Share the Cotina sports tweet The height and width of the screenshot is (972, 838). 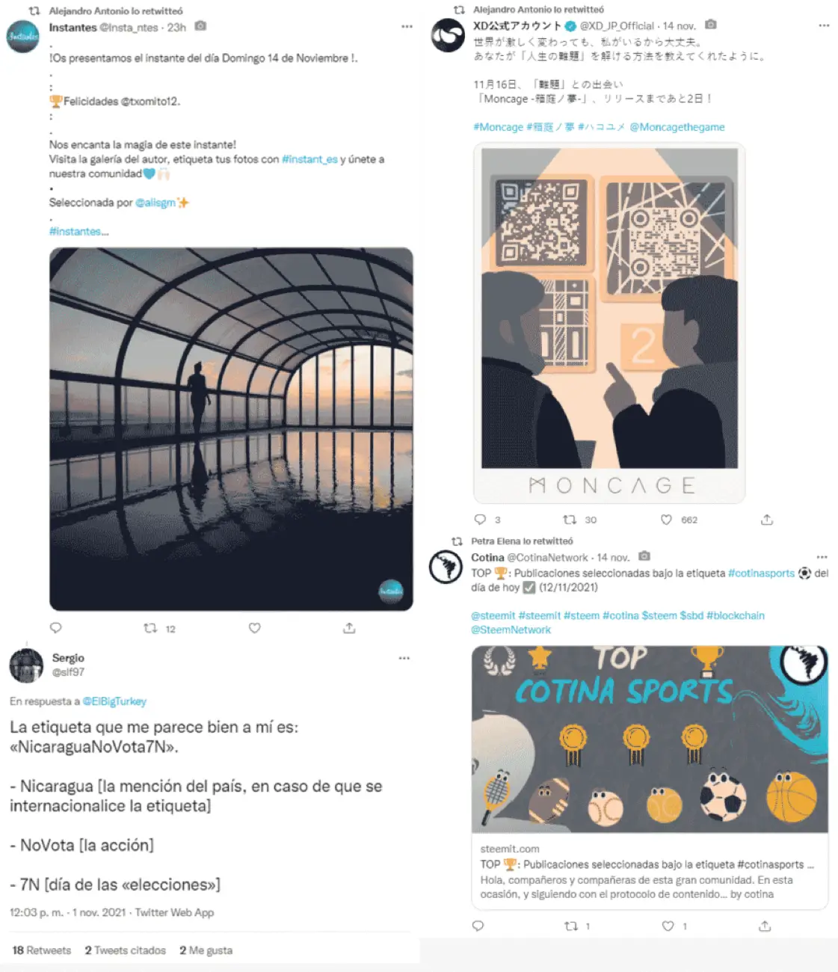coord(765,926)
